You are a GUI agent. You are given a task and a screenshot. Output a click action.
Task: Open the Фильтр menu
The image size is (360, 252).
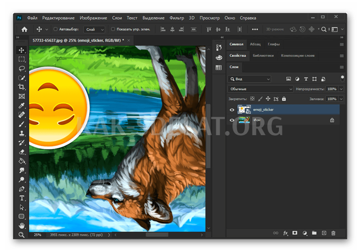[x=176, y=18]
